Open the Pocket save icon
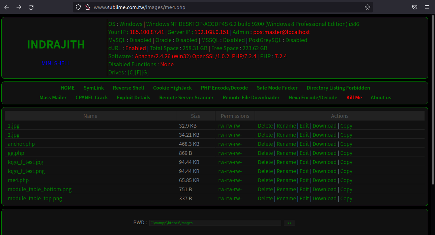This screenshot has height=235, width=435. (x=415, y=7)
